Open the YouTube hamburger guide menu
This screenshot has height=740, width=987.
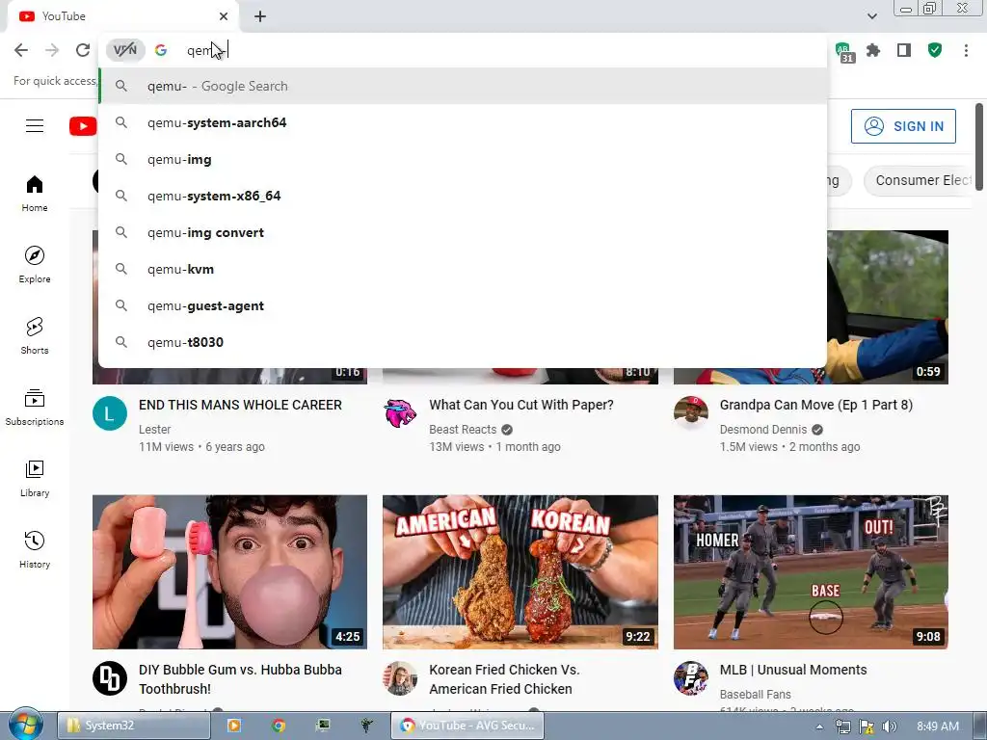tap(35, 126)
